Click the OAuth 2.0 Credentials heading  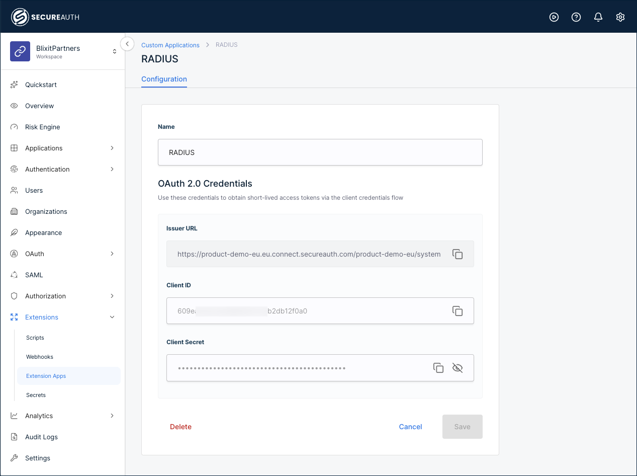click(x=205, y=184)
